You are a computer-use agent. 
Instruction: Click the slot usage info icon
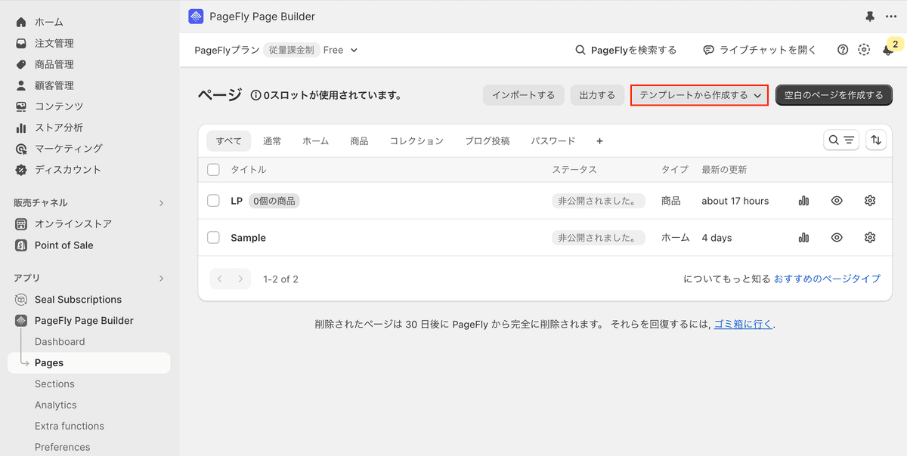click(256, 95)
